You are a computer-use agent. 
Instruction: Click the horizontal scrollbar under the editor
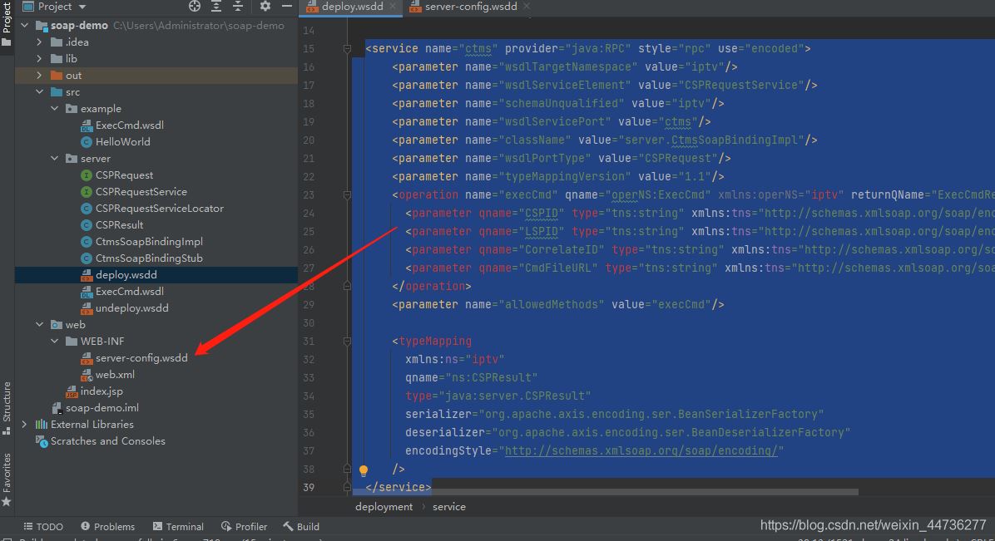641,492
